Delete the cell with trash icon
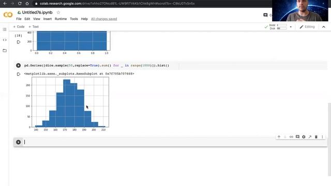The width and height of the screenshot is (331, 186). tap(316, 137)
